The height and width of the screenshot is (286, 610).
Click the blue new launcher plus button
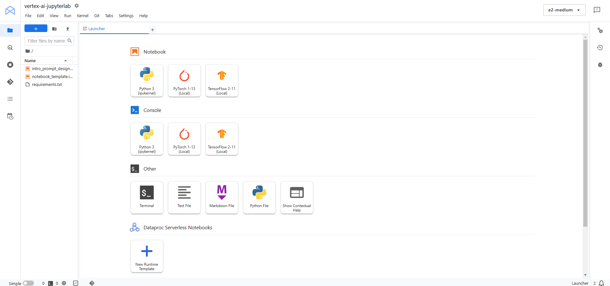36,29
